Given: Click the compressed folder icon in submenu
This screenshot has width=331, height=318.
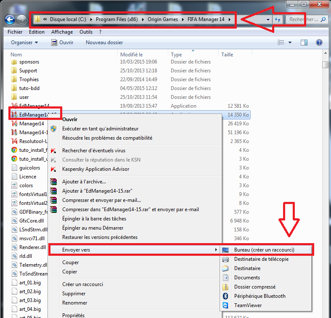Looking at the screenshot, I should click(225, 287).
